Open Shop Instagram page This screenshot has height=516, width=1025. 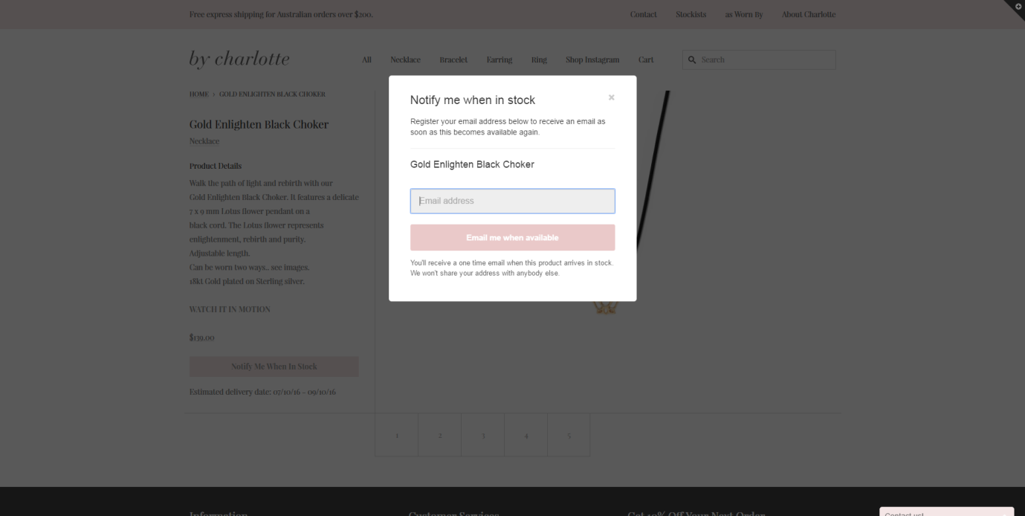coord(592,60)
